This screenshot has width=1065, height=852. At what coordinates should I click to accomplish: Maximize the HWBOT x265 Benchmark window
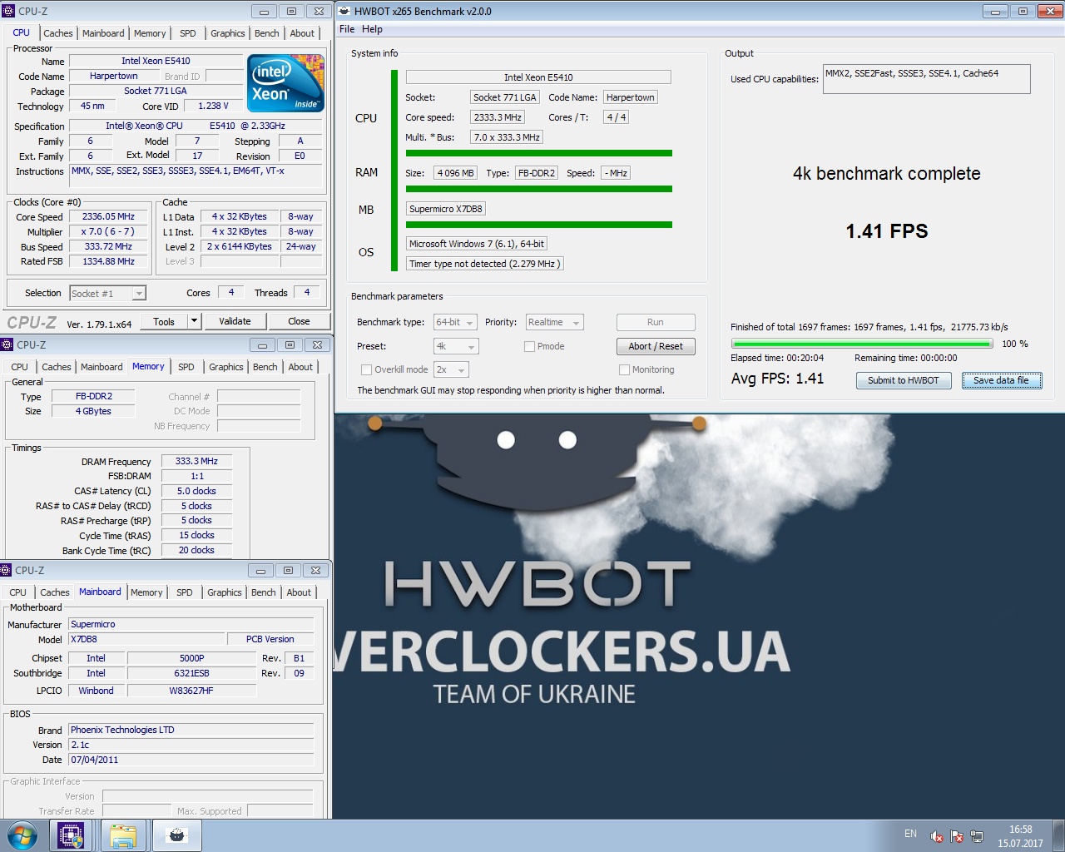pos(1023,11)
